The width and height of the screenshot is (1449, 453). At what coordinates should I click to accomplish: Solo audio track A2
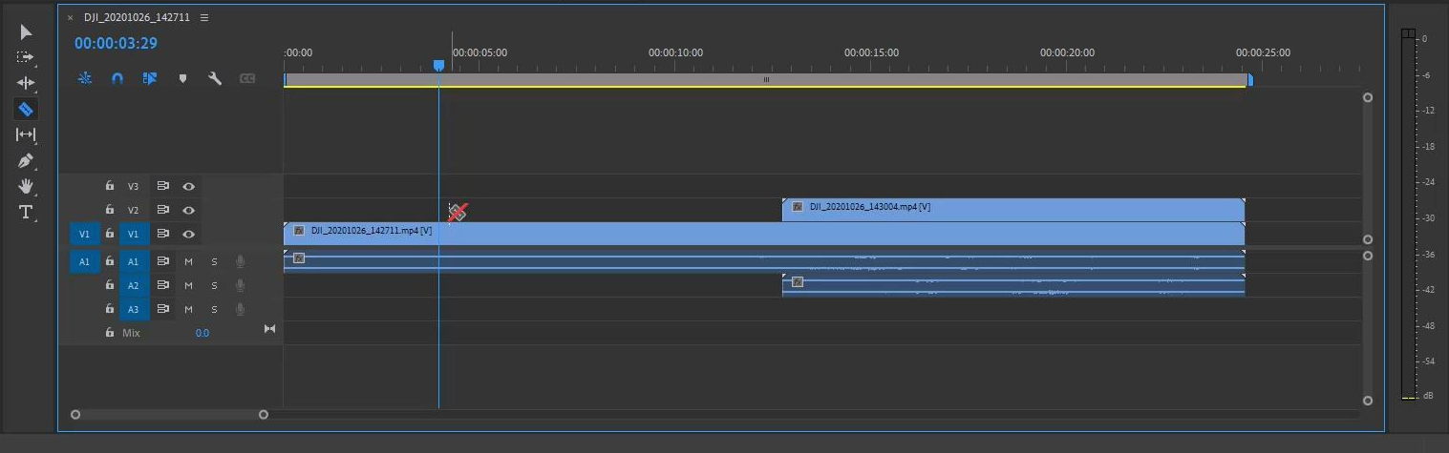pos(214,285)
